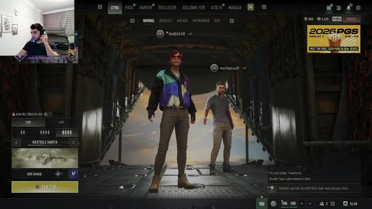The image size is (372, 209).
Task: Click the HAZIR ready button
Action: (45, 187)
